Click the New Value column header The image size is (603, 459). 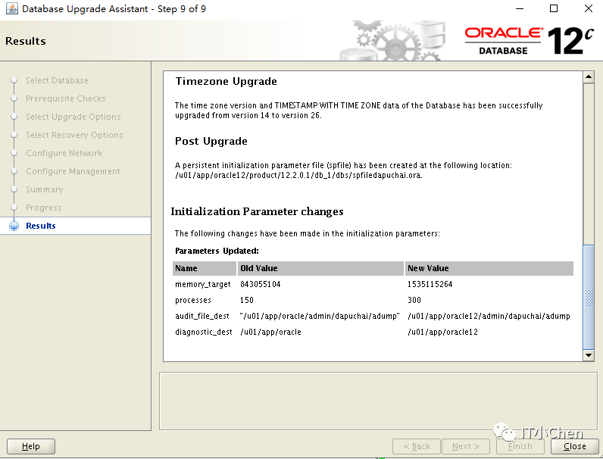click(489, 268)
